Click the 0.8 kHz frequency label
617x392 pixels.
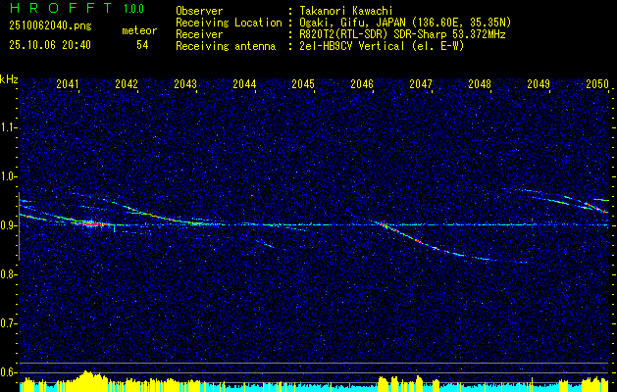pos(9,274)
